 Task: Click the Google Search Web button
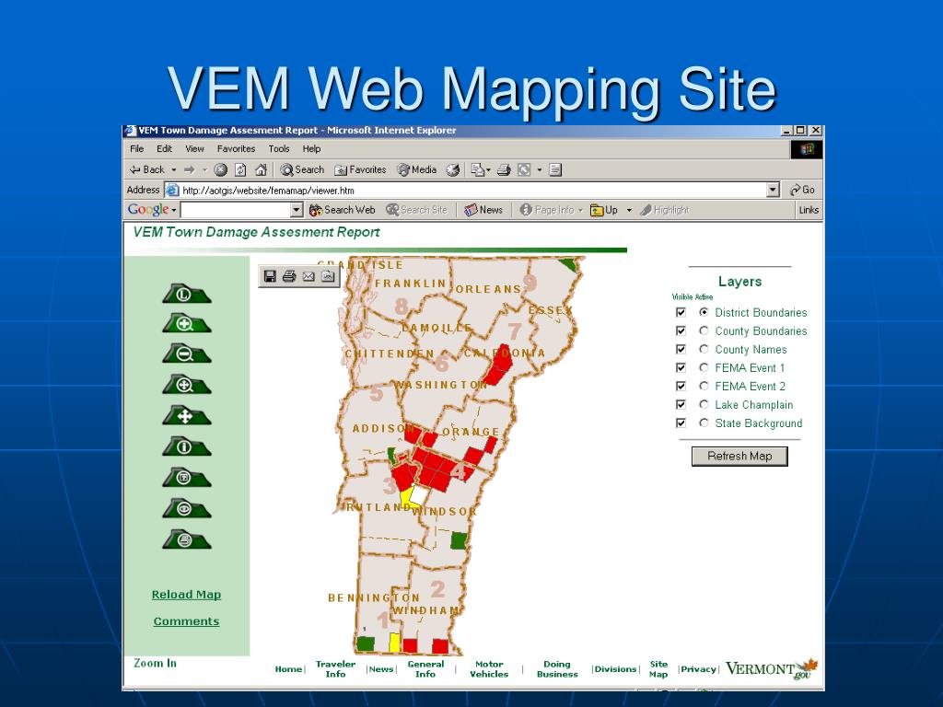(343, 210)
